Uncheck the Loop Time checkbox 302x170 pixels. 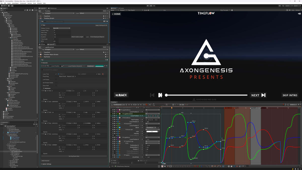click(x=56, y=74)
